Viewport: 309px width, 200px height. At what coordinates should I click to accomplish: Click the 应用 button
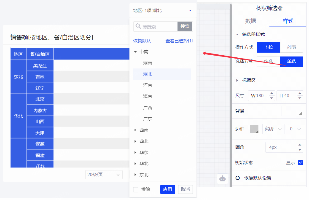167,190
